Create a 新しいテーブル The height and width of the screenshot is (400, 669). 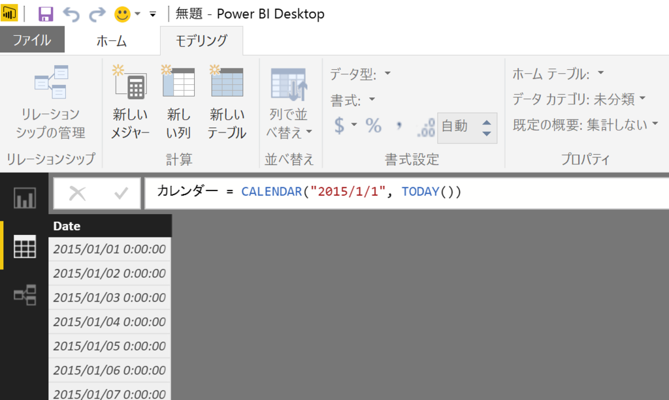tap(227, 102)
